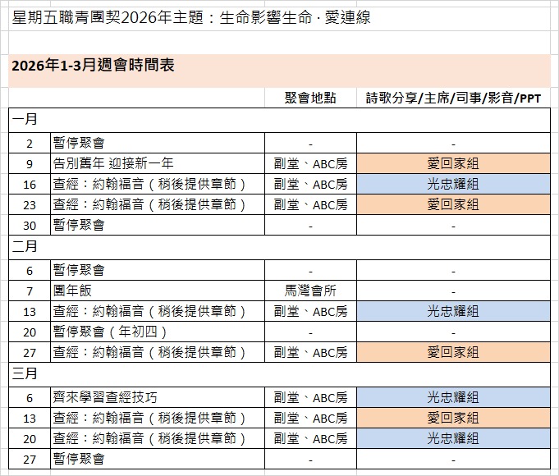
Task: Click the 馬灣會所 location cell
Action: (x=309, y=290)
